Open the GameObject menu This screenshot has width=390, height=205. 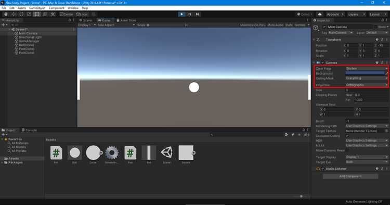37,8
